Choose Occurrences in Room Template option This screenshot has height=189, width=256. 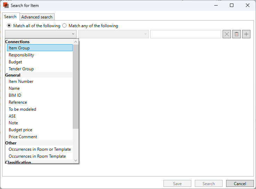click(x=37, y=156)
